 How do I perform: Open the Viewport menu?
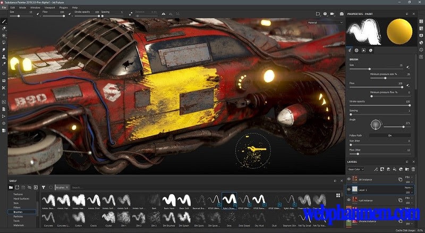(x=49, y=7)
